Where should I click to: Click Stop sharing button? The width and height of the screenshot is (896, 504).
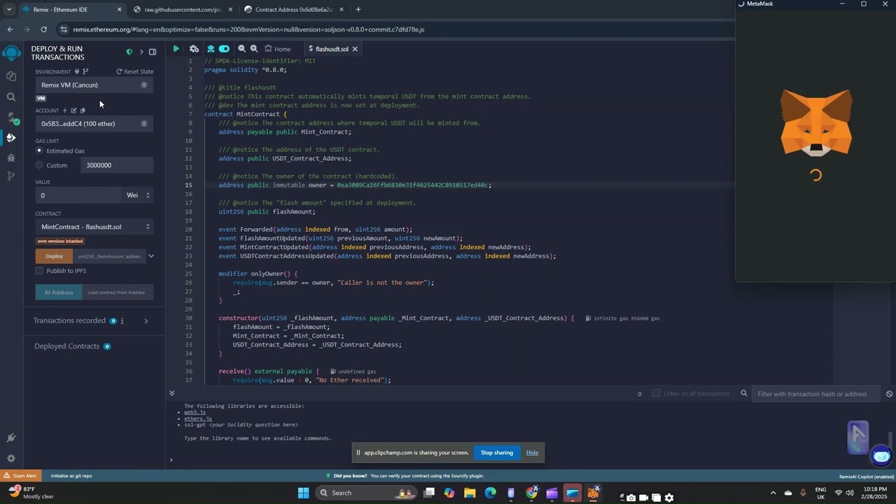click(497, 453)
